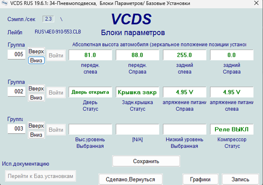
Task: Click the Сохранить button
Action: tap(146, 161)
